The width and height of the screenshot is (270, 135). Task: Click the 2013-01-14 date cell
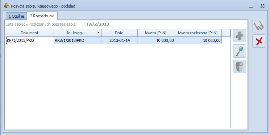click(x=120, y=40)
